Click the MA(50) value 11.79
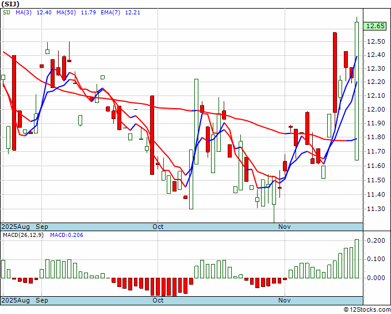Viewport: 391px width, 314px height. pos(89,12)
